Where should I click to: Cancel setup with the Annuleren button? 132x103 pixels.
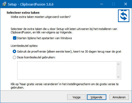tap(119, 97)
